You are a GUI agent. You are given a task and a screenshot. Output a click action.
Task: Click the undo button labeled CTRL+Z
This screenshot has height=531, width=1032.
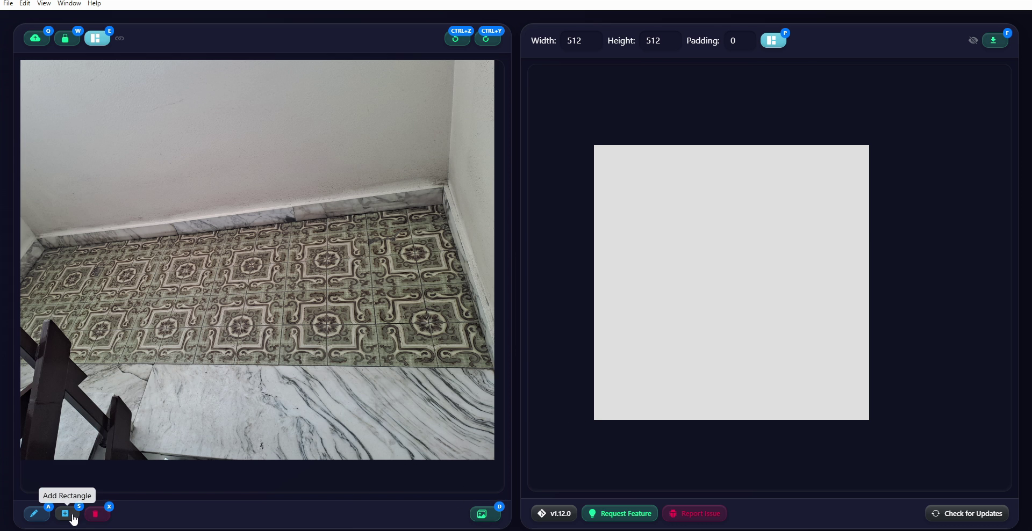pyautogui.click(x=457, y=39)
